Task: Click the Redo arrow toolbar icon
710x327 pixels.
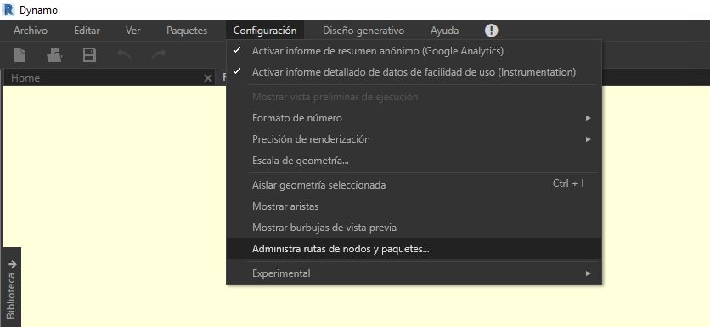Action: tap(159, 55)
